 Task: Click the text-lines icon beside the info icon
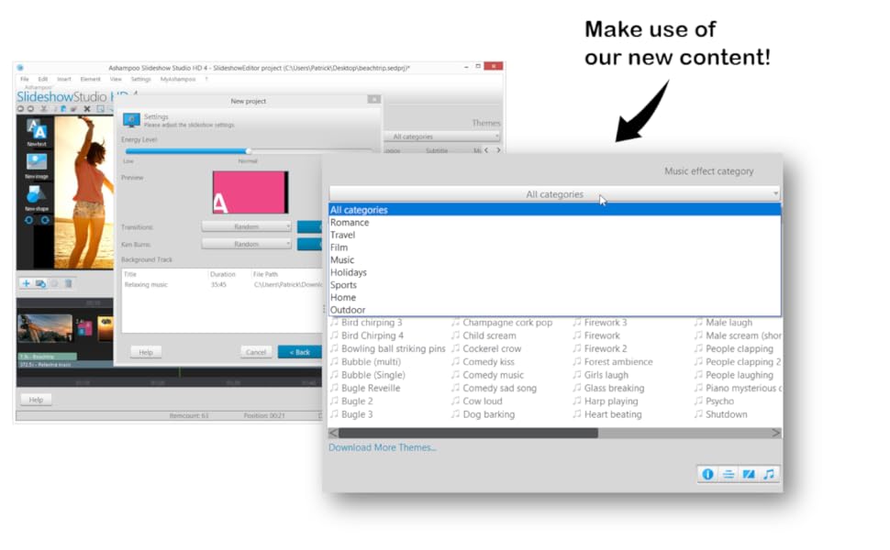[729, 474]
